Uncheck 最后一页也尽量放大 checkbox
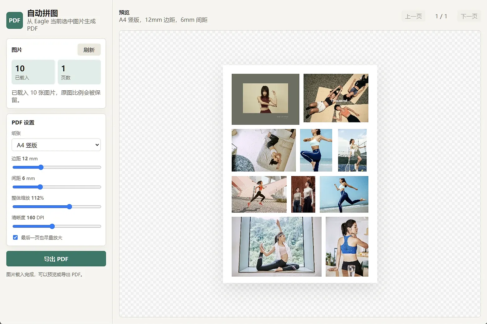Viewport: 487px width, 324px height. (15, 237)
